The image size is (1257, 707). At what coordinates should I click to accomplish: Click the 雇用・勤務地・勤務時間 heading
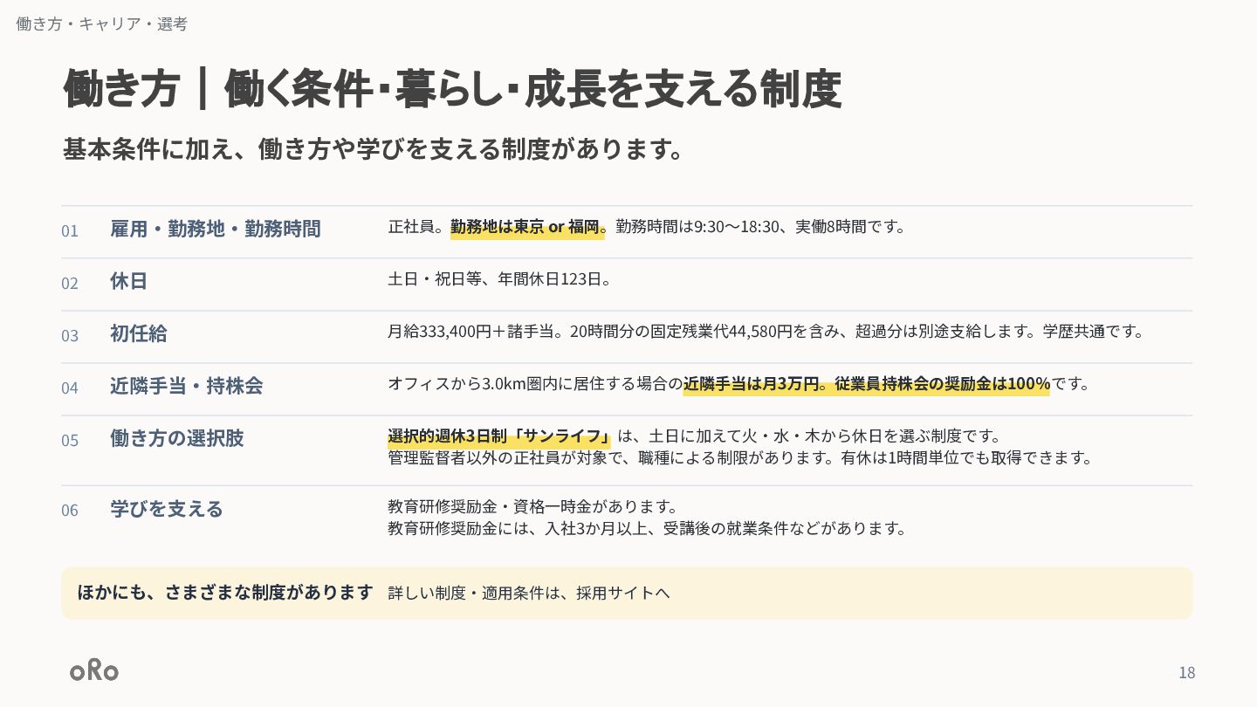tap(216, 229)
